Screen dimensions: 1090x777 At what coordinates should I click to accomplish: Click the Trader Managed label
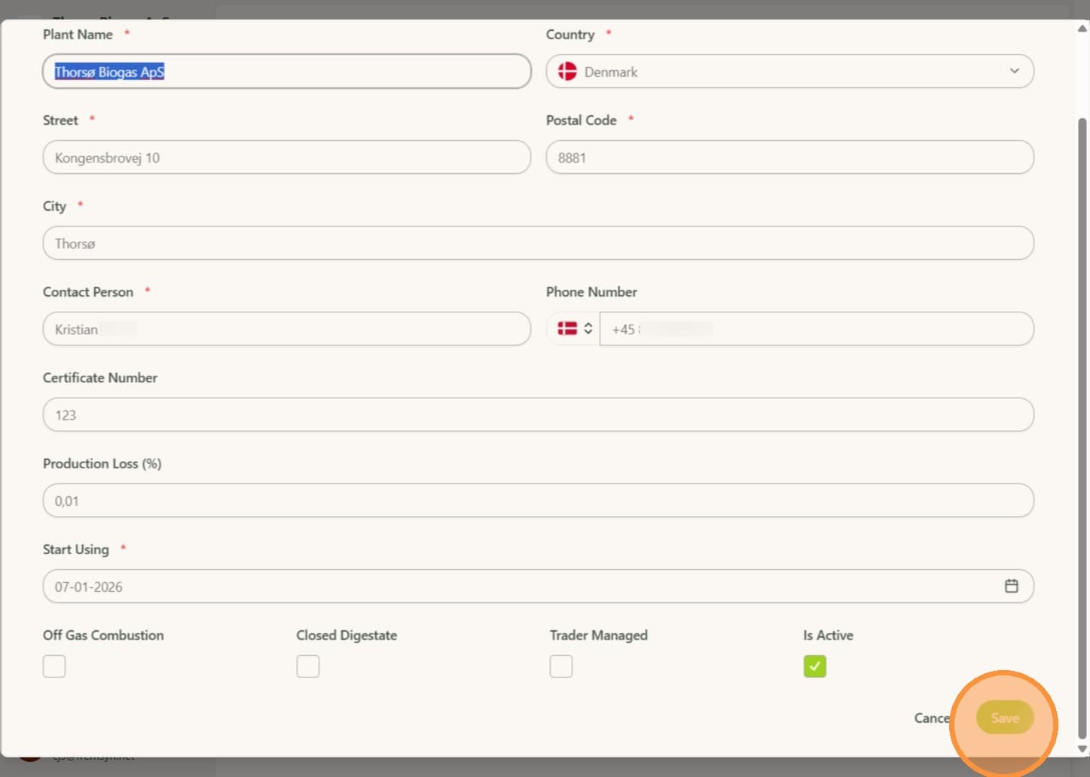(599, 635)
